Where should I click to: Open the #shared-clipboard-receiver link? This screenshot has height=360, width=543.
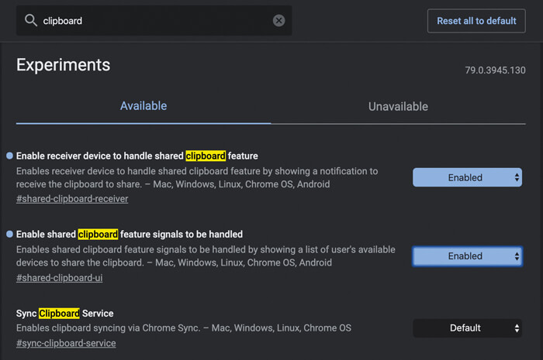pyautogui.click(x=72, y=199)
